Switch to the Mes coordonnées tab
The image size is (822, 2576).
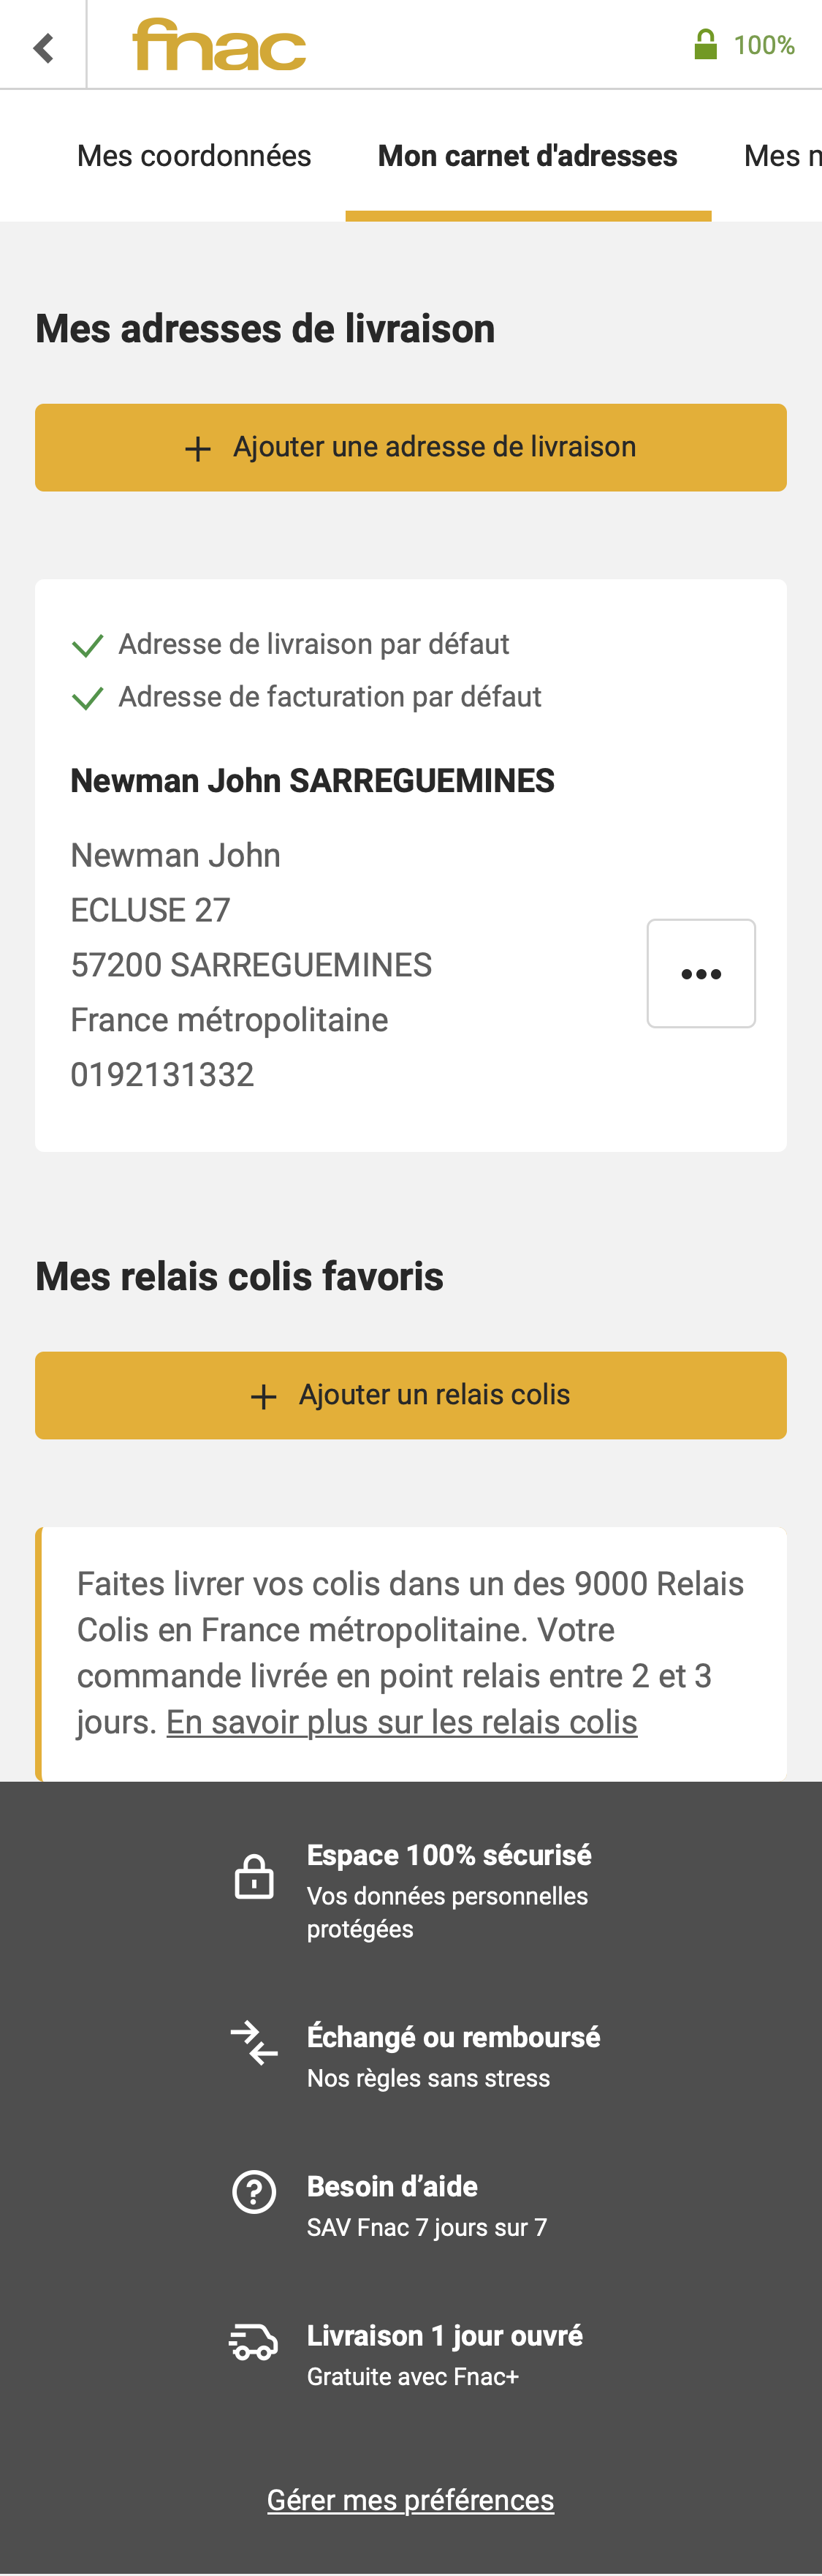click(x=194, y=155)
